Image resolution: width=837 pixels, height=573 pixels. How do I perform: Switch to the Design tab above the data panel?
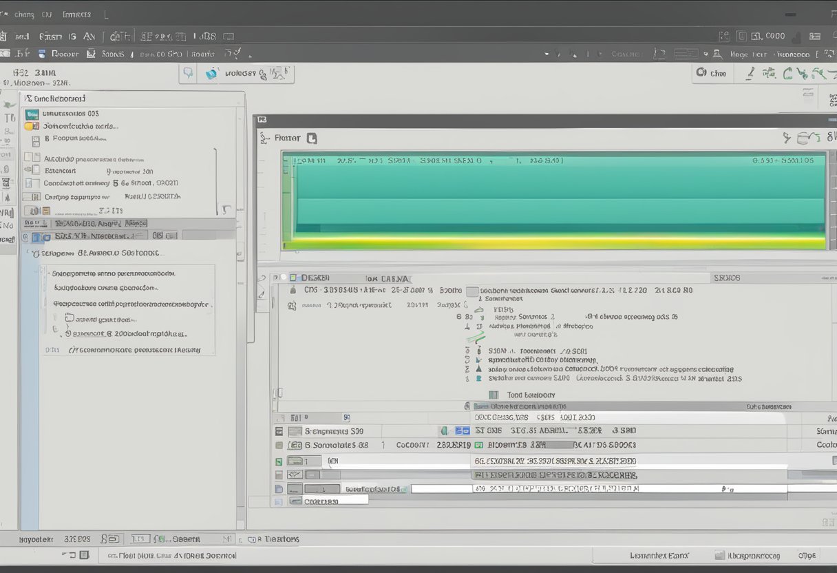click(x=315, y=277)
